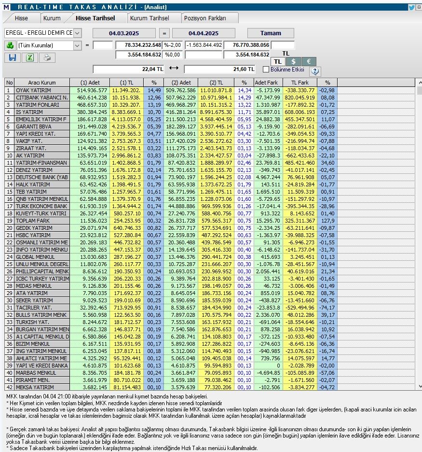The height and width of the screenshot is (452, 422).
Task: Click the %-2,00 change field
Action: 173,45
